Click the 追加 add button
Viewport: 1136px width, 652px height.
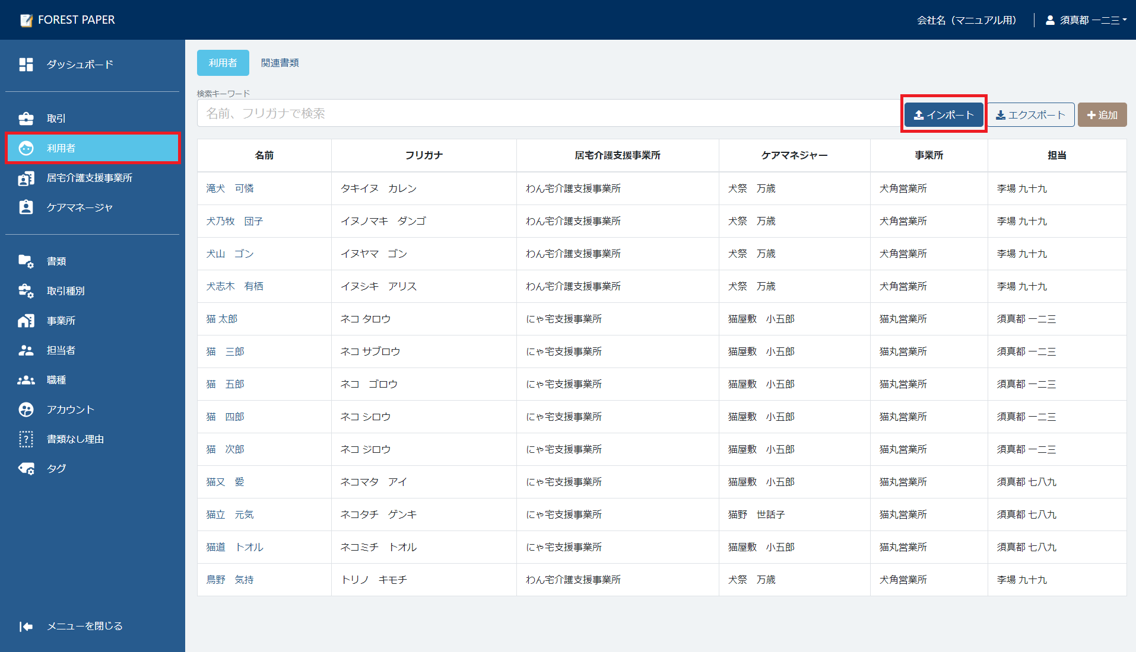[1102, 115]
